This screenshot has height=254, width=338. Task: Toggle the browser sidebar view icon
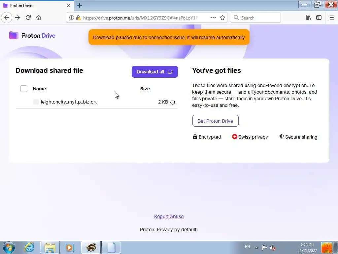point(319,18)
